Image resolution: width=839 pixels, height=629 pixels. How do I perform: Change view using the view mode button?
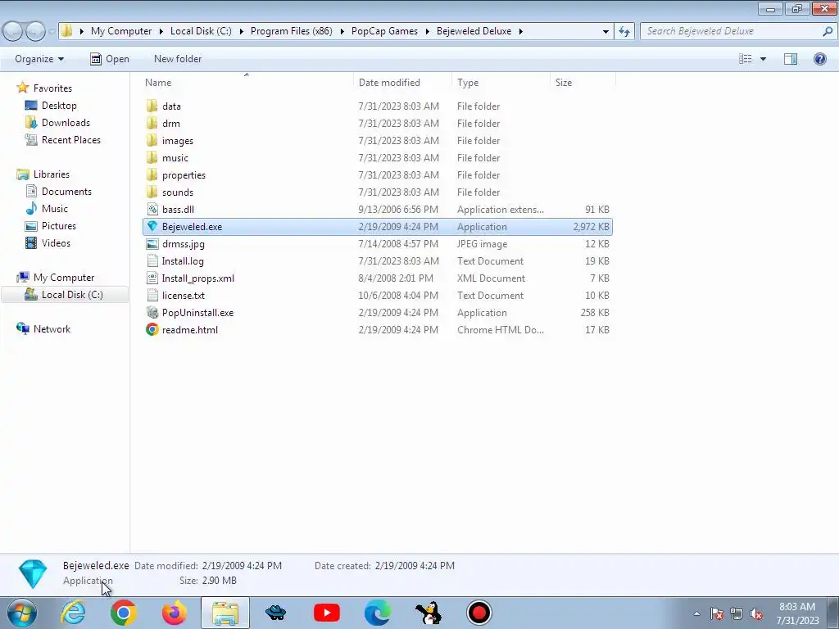point(746,59)
